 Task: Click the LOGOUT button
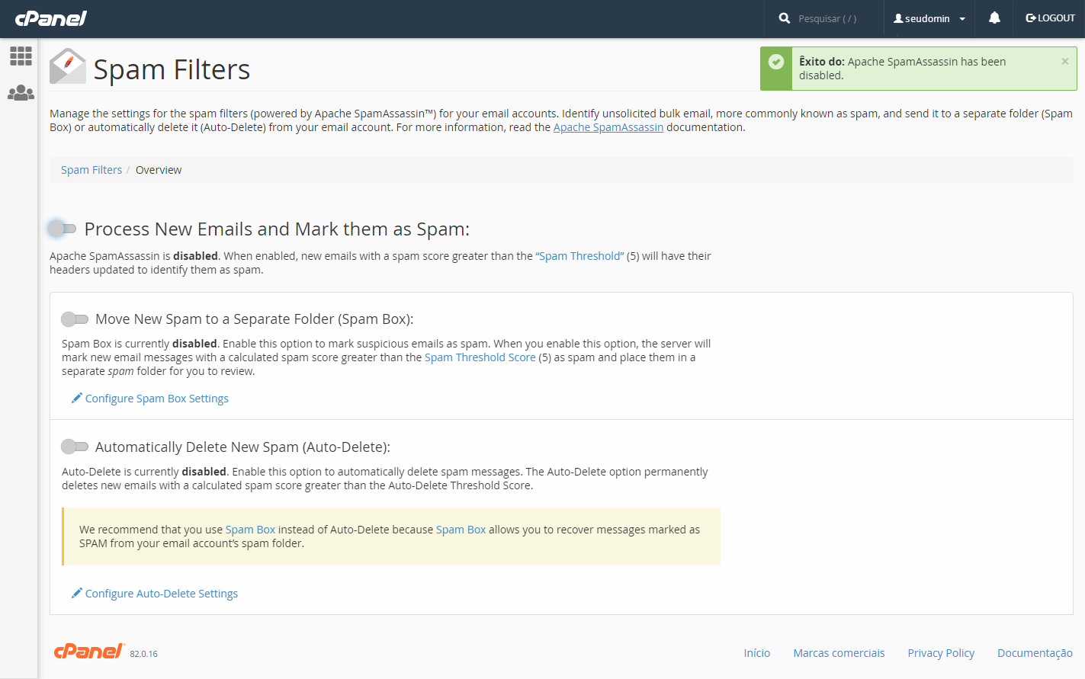1050,18
